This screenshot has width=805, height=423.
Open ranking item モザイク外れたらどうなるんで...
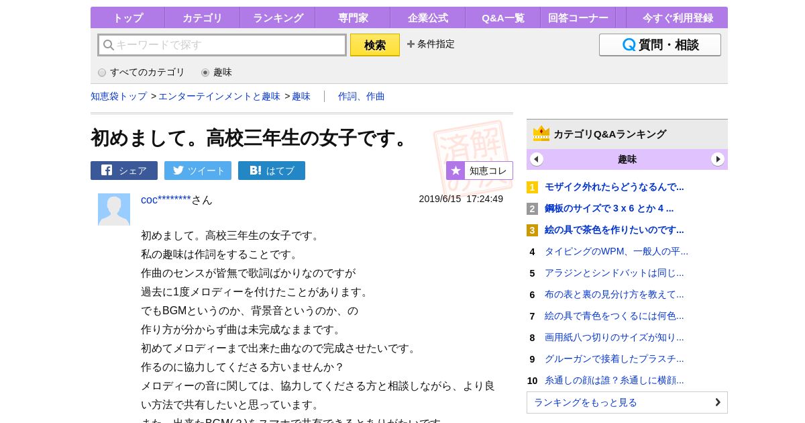614,187
